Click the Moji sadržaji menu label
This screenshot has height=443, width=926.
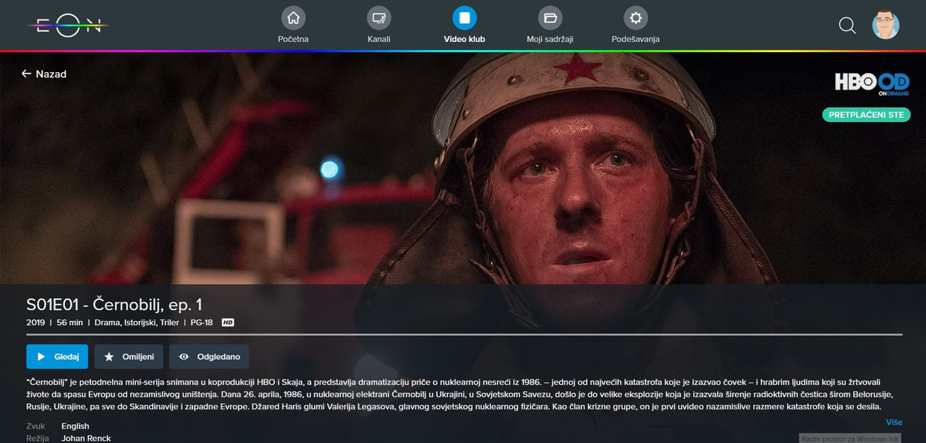(x=551, y=39)
